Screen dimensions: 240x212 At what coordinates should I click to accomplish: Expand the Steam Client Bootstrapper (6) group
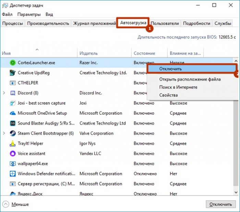point(4,133)
